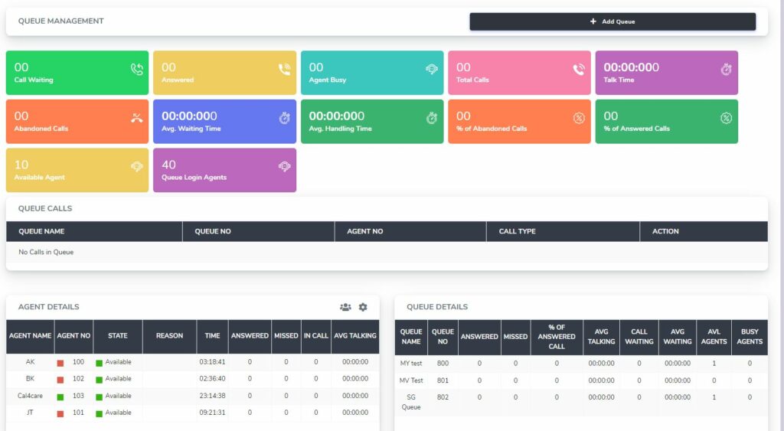The width and height of the screenshot is (784, 431).
Task: Click agent name JT
Action: [30, 413]
